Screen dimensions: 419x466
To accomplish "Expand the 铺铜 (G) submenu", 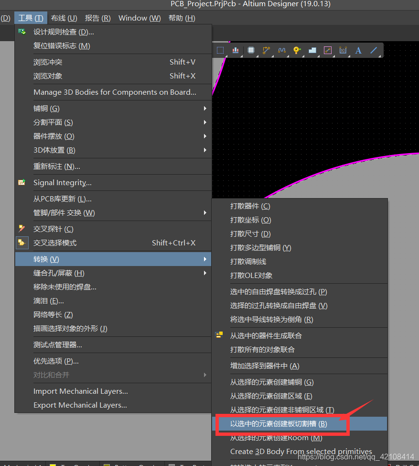I will [x=113, y=109].
